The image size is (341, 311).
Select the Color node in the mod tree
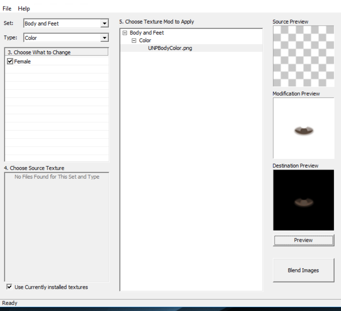[x=145, y=40]
